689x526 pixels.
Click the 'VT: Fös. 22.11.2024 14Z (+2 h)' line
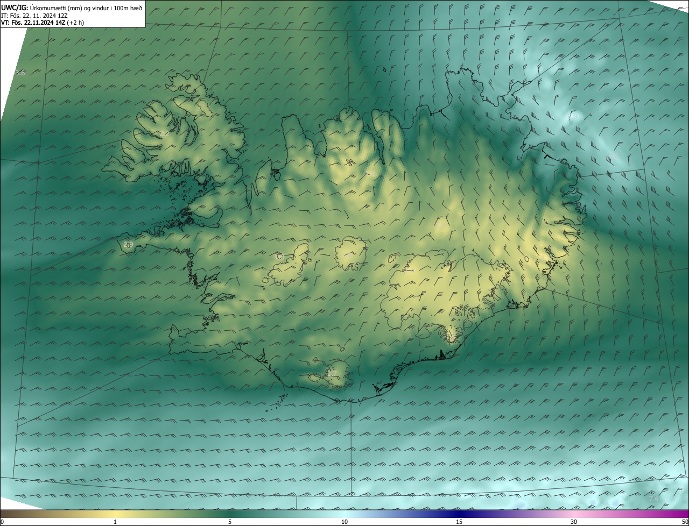point(43,23)
